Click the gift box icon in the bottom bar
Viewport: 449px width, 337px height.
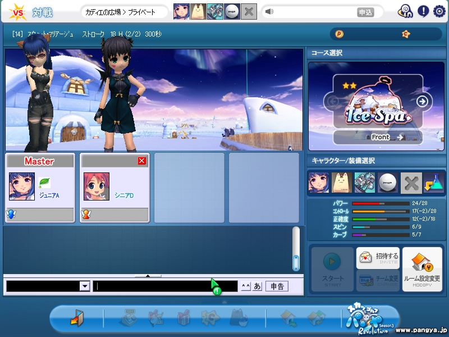[x=184, y=317]
